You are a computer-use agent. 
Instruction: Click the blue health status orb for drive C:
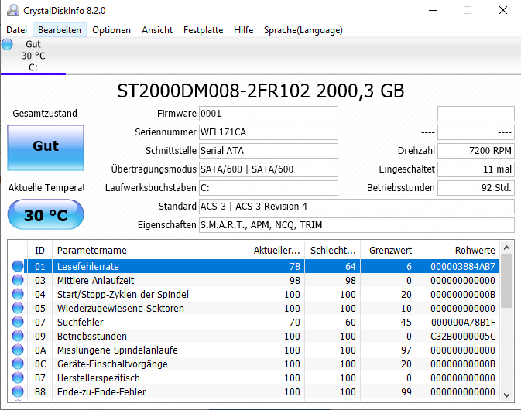point(7,44)
